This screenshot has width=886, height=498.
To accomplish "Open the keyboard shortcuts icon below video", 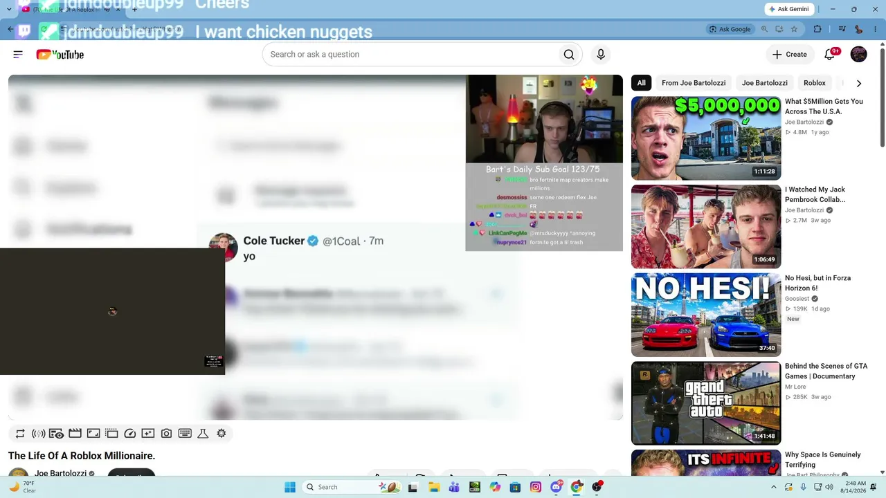I will [x=185, y=434].
